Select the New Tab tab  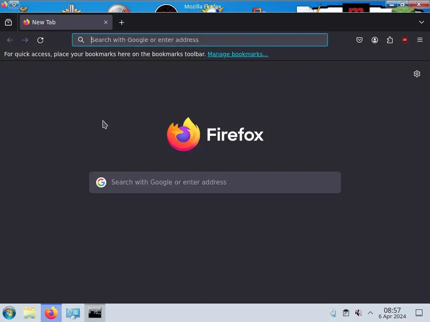click(x=66, y=22)
